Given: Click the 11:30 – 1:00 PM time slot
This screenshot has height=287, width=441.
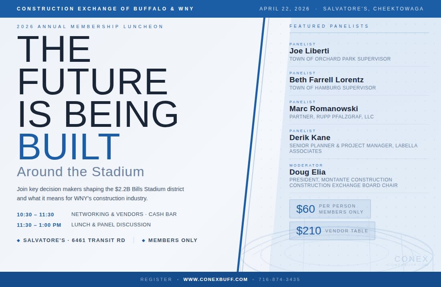Looking at the screenshot, I should [x=39, y=225].
